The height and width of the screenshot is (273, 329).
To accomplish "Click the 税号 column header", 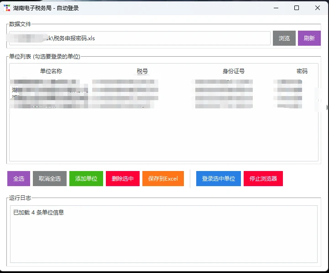I will pyautogui.click(x=142, y=71).
